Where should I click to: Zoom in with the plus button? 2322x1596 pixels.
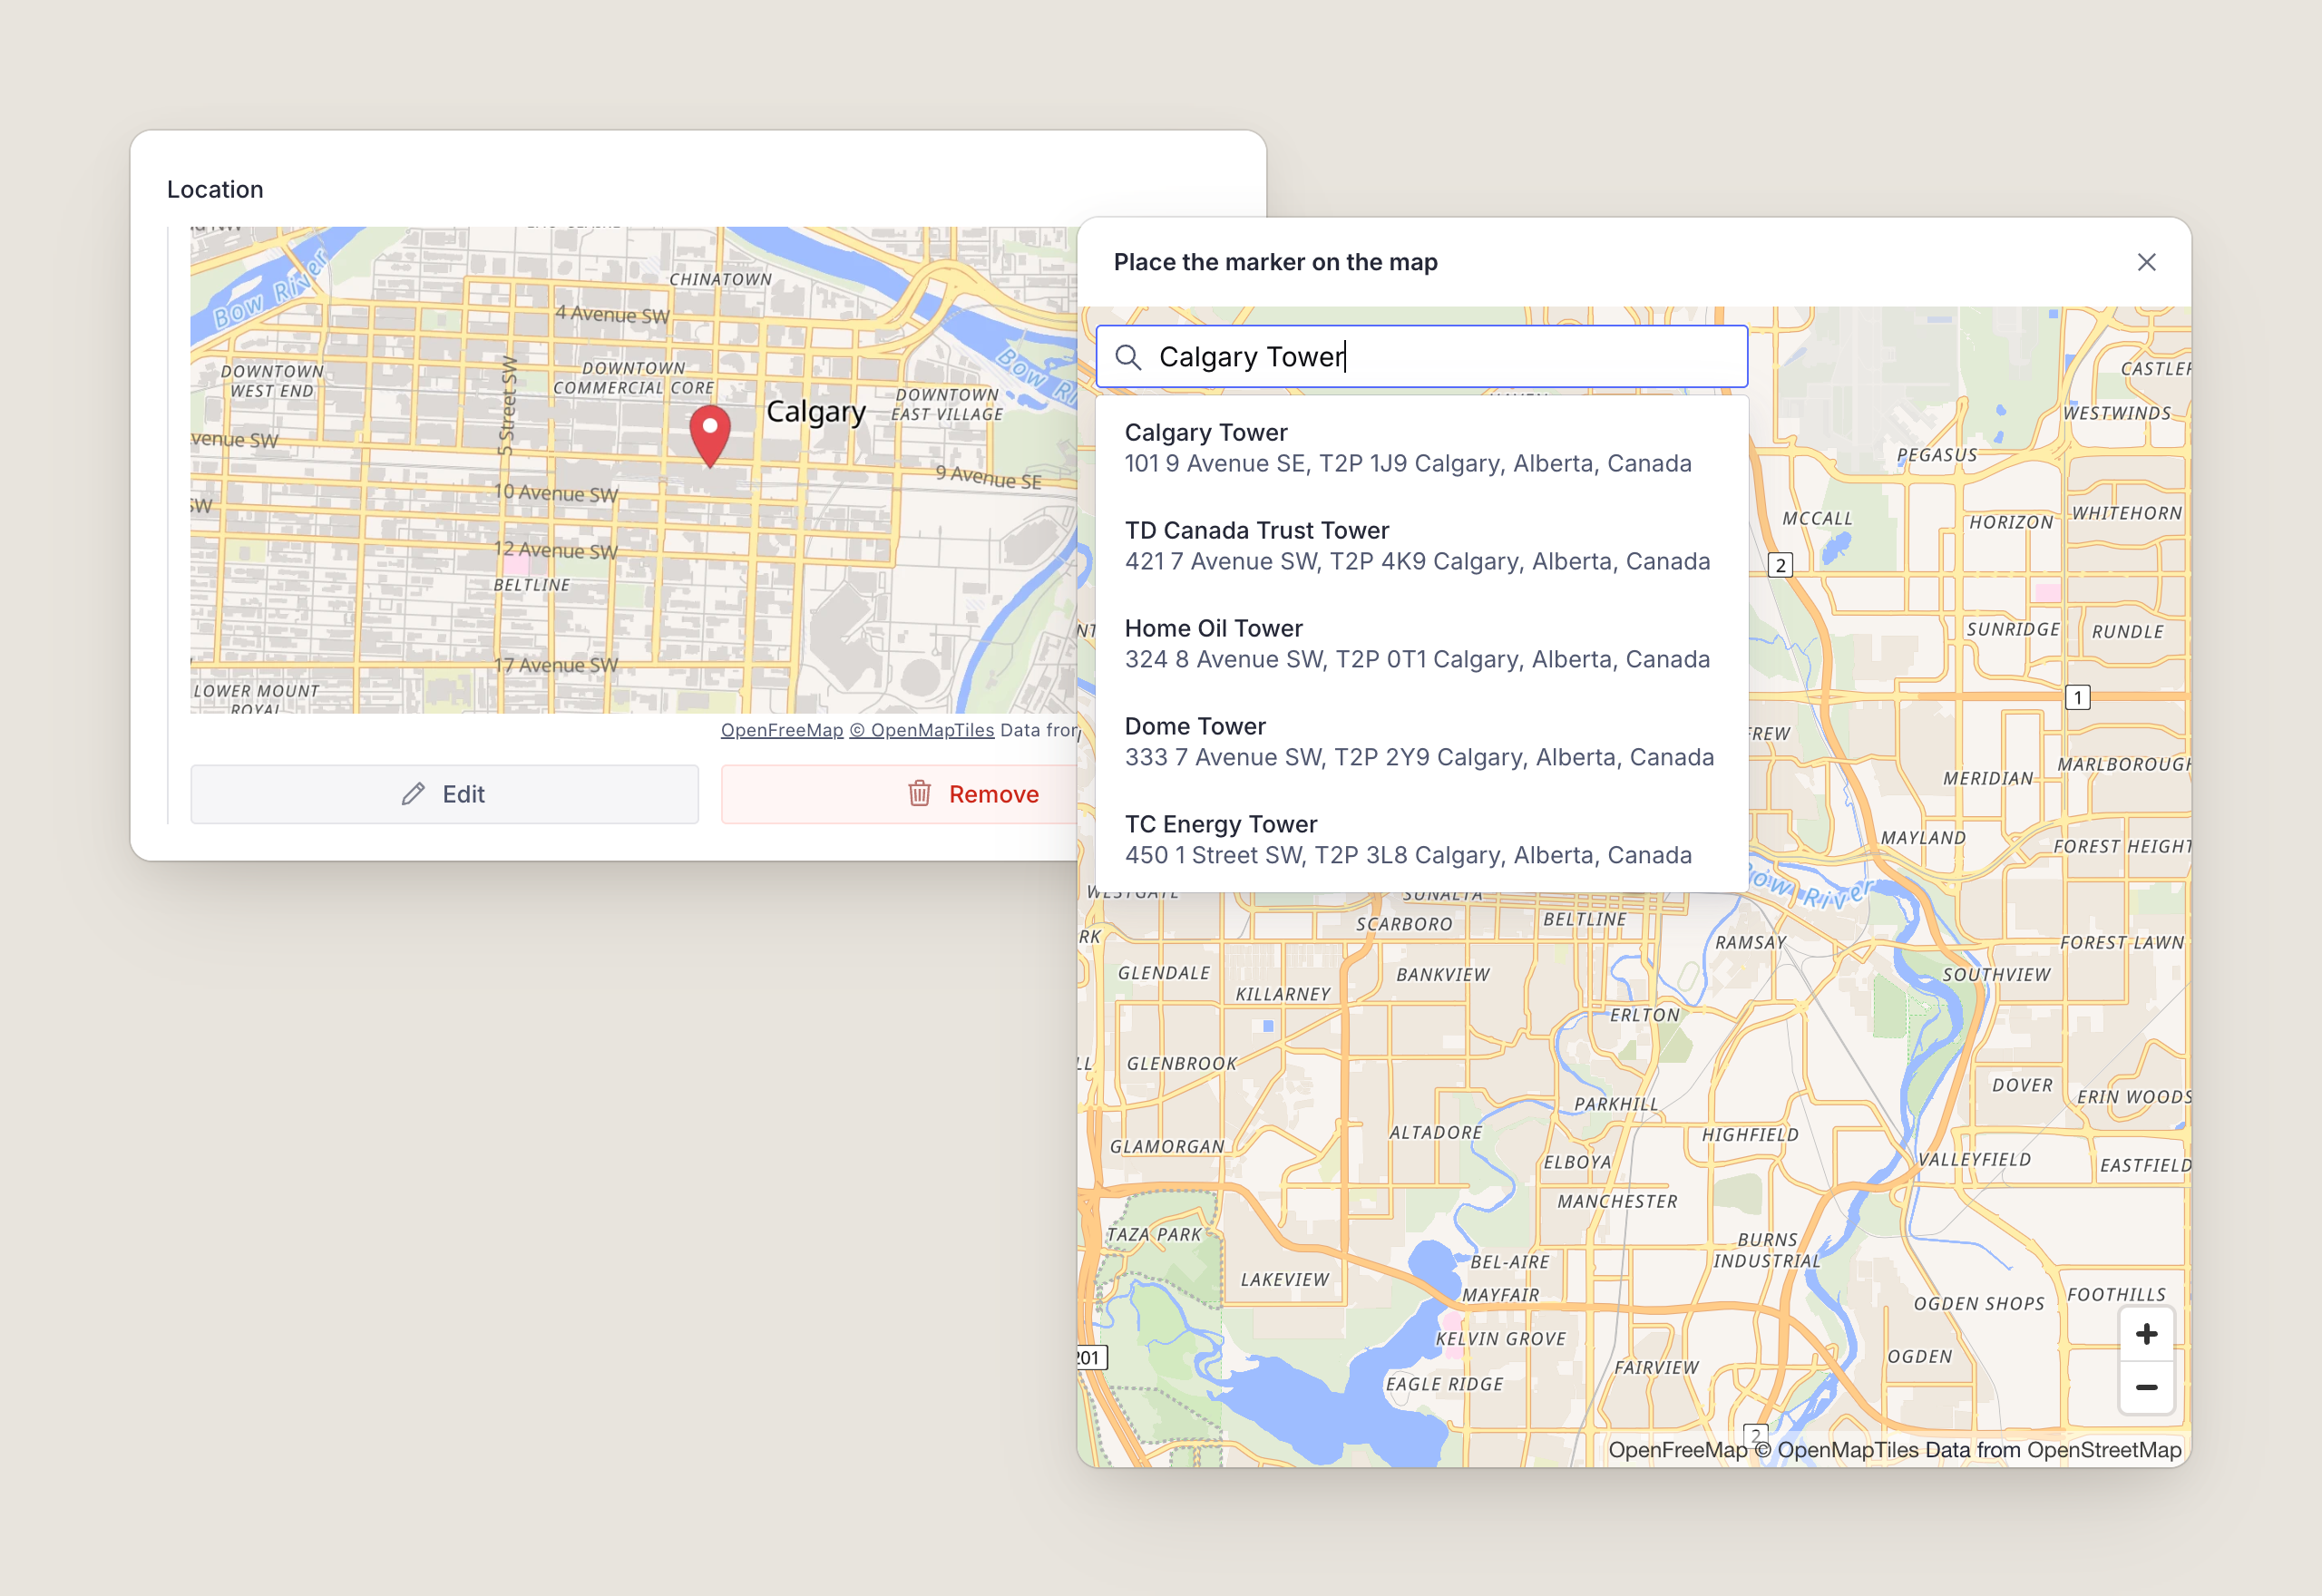[2146, 1334]
